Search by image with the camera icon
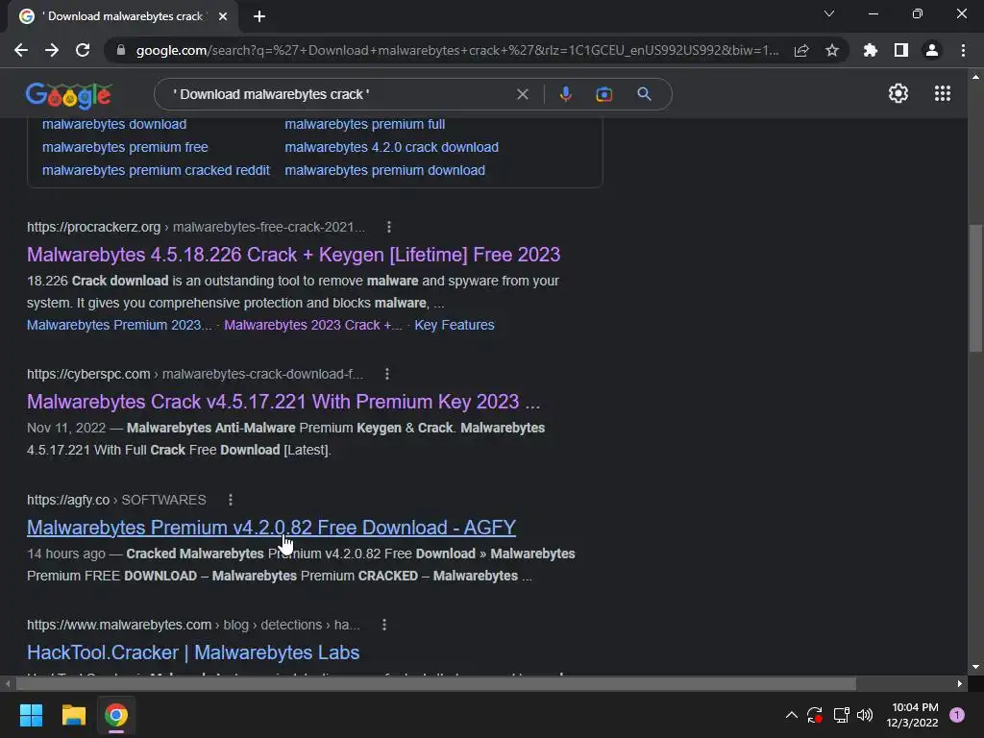The image size is (984, 738). click(x=603, y=94)
